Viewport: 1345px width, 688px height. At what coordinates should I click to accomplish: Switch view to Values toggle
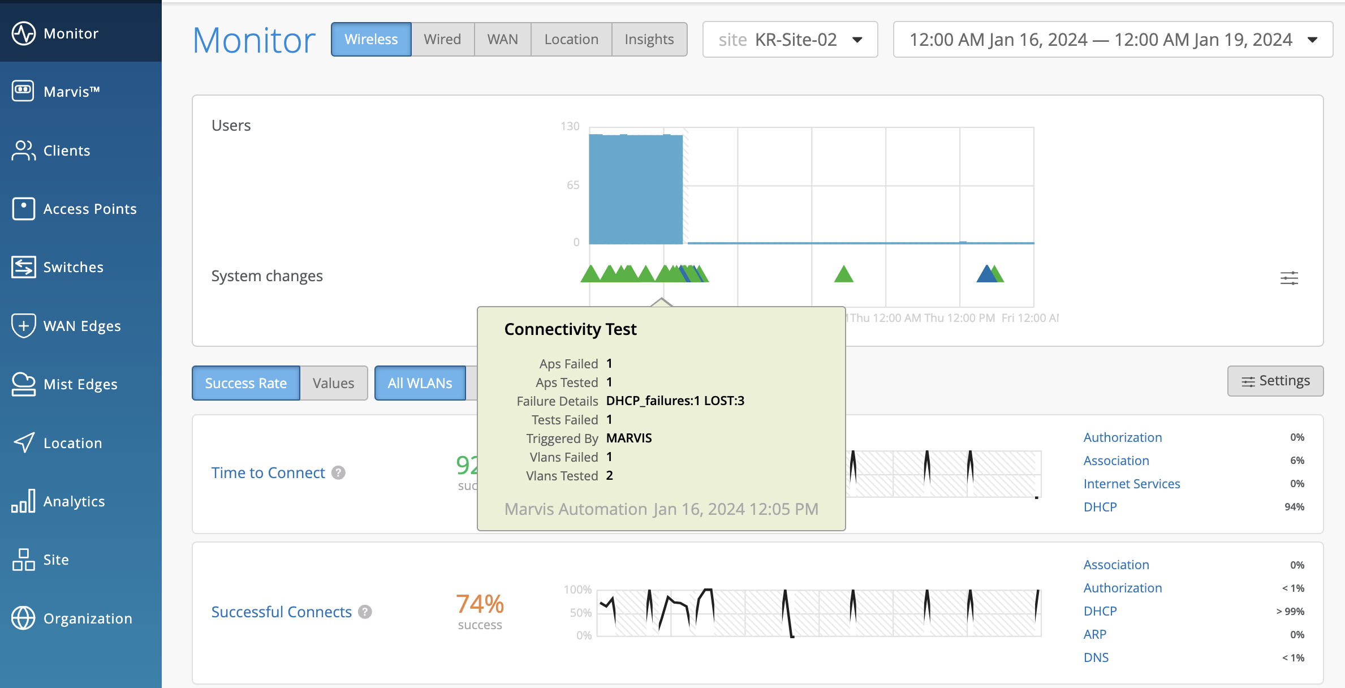[x=333, y=383]
